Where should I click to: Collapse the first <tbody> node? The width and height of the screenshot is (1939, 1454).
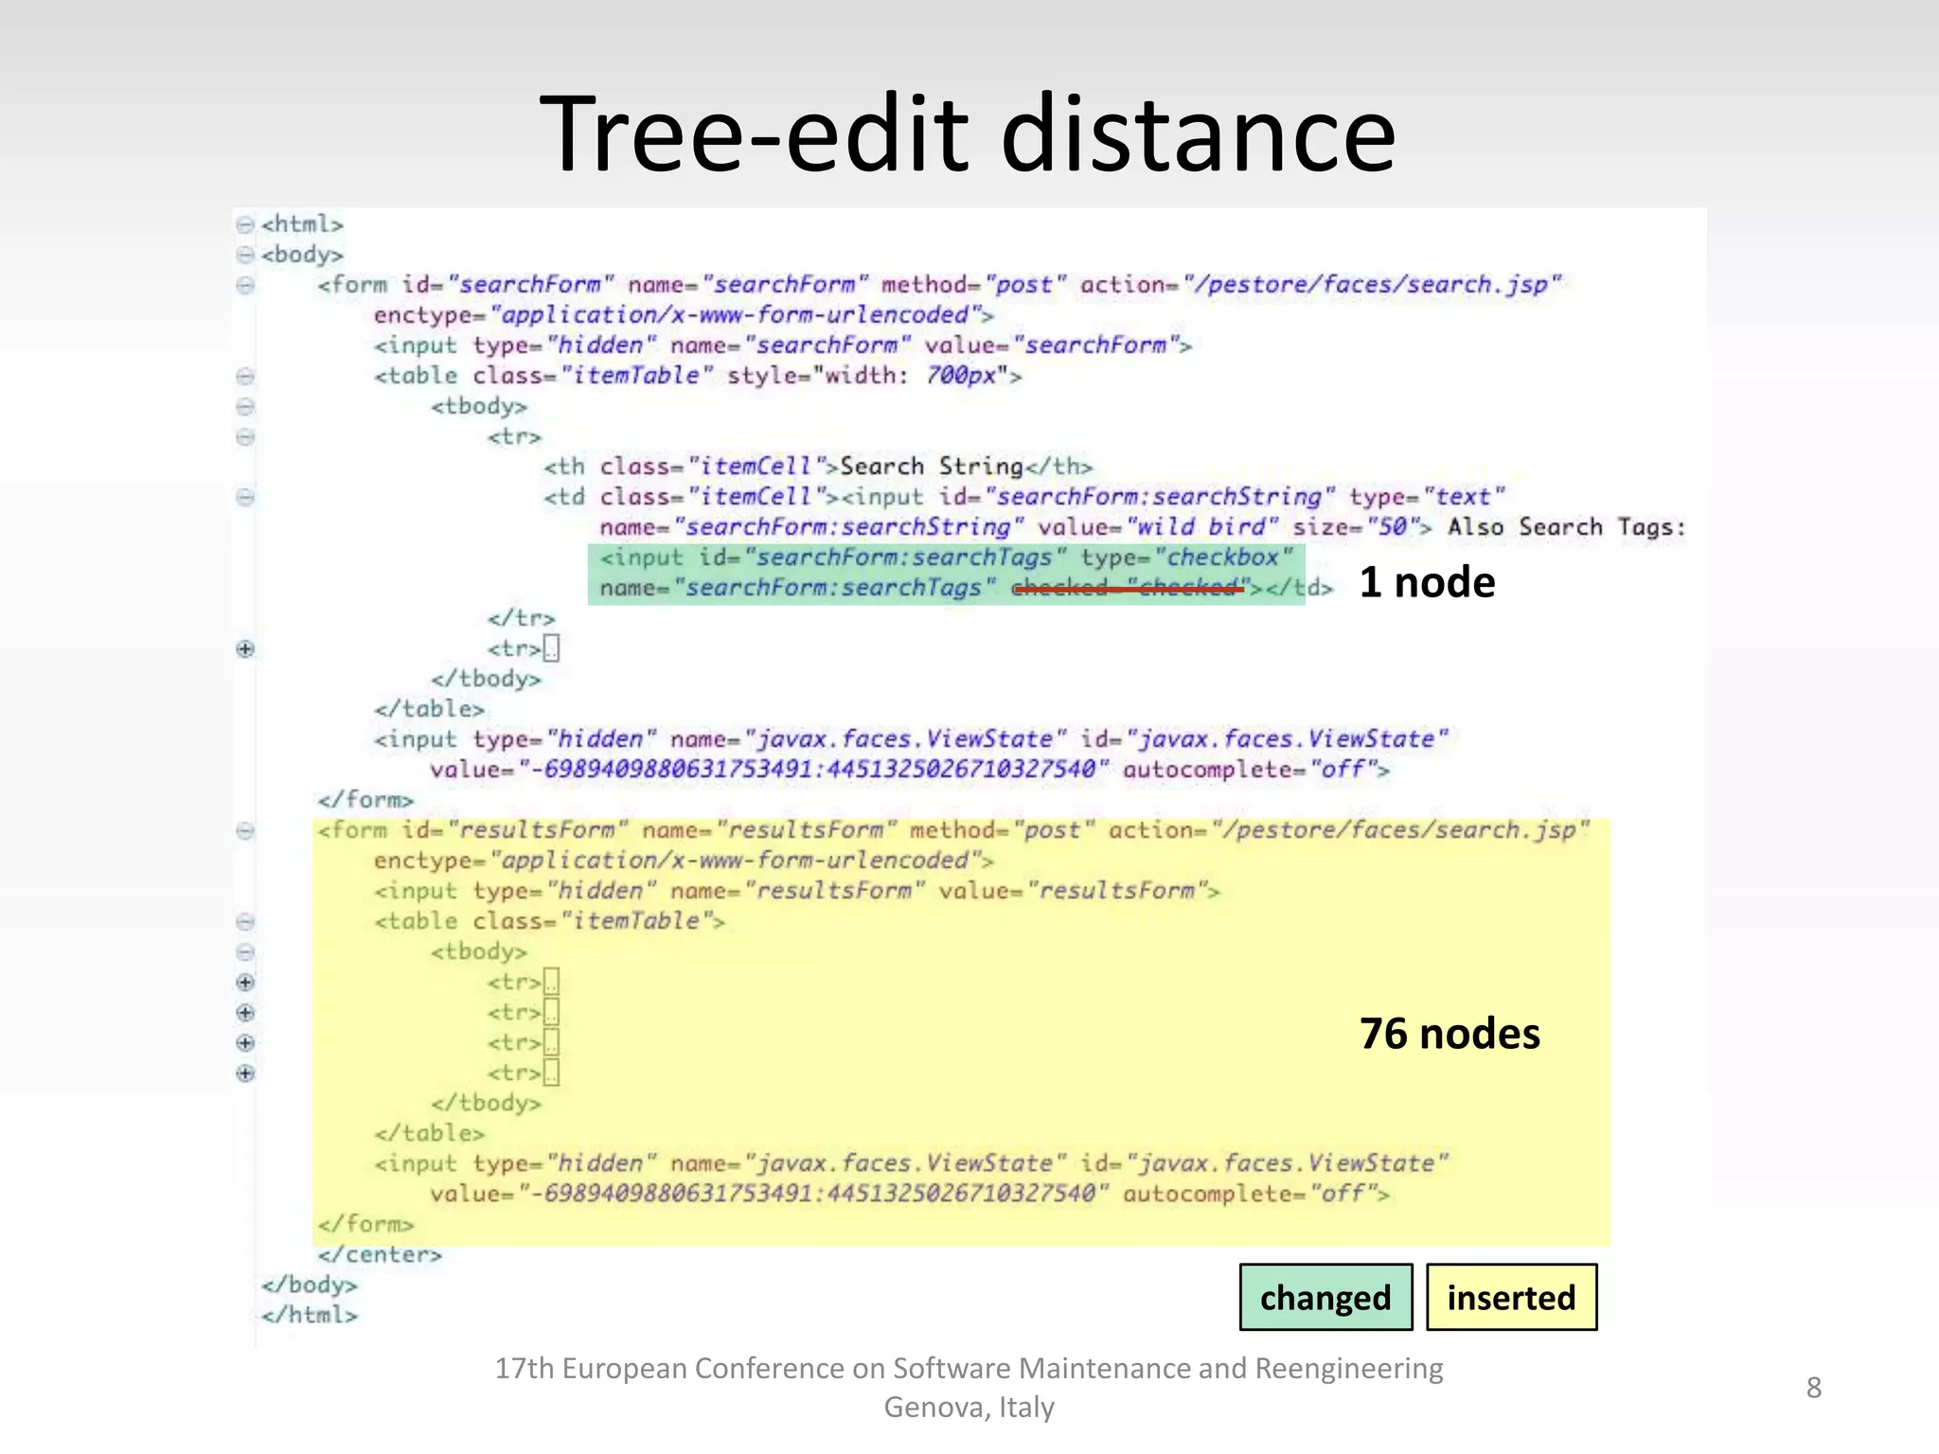[245, 406]
